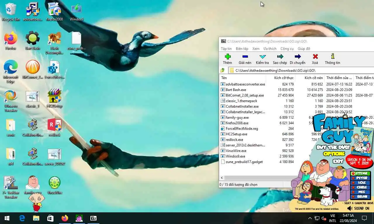Image resolution: width=374 pixels, height=224 pixels.
Task: Select Peter in the character list
Action: point(360,178)
